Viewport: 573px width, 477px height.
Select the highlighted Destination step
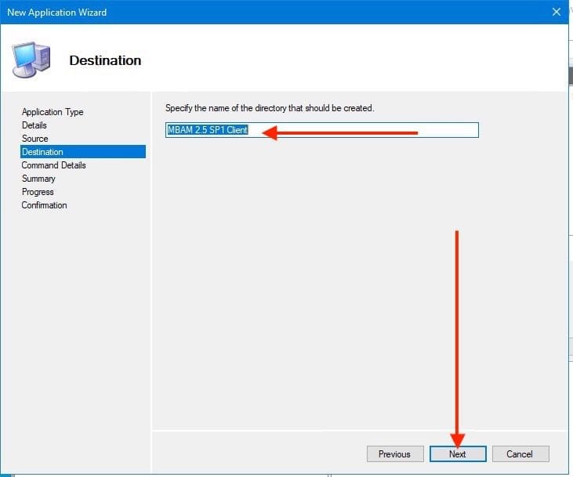pyautogui.click(x=43, y=152)
